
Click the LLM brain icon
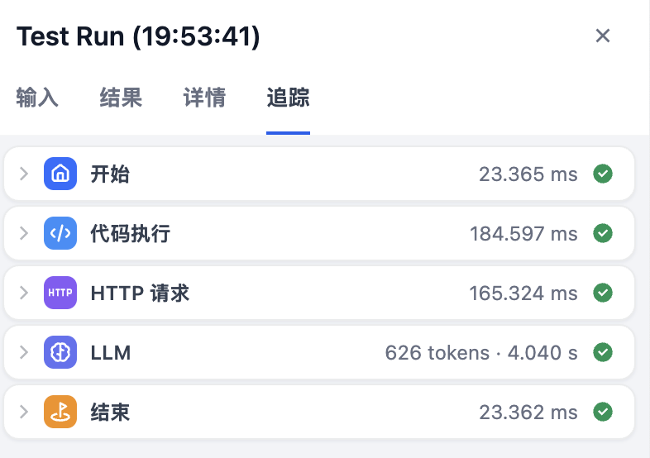click(x=60, y=352)
